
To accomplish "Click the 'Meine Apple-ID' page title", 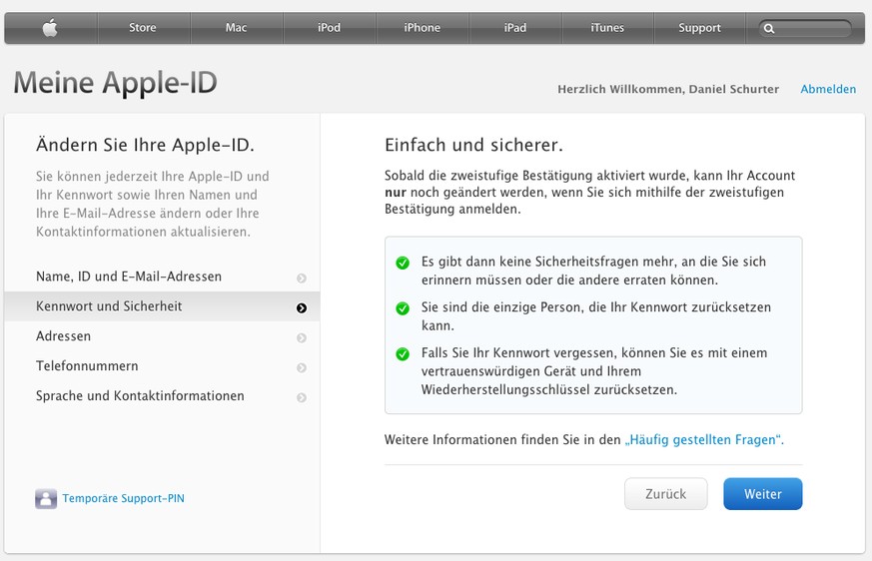I will (115, 82).
